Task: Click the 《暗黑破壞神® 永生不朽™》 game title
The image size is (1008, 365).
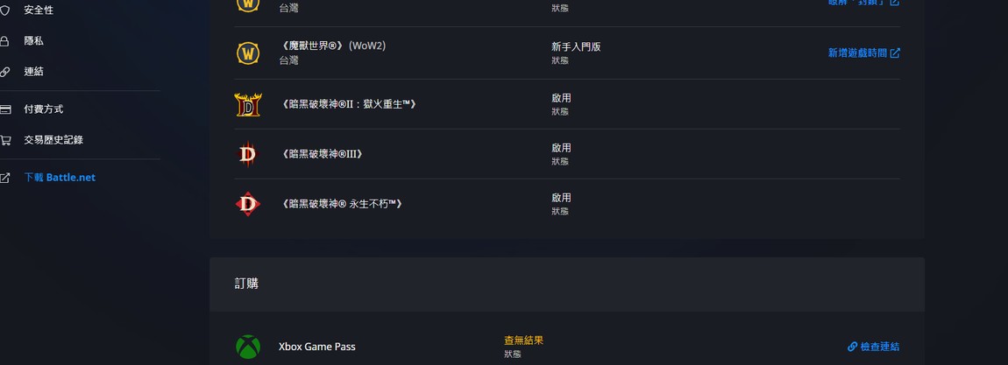Action: 341,204
